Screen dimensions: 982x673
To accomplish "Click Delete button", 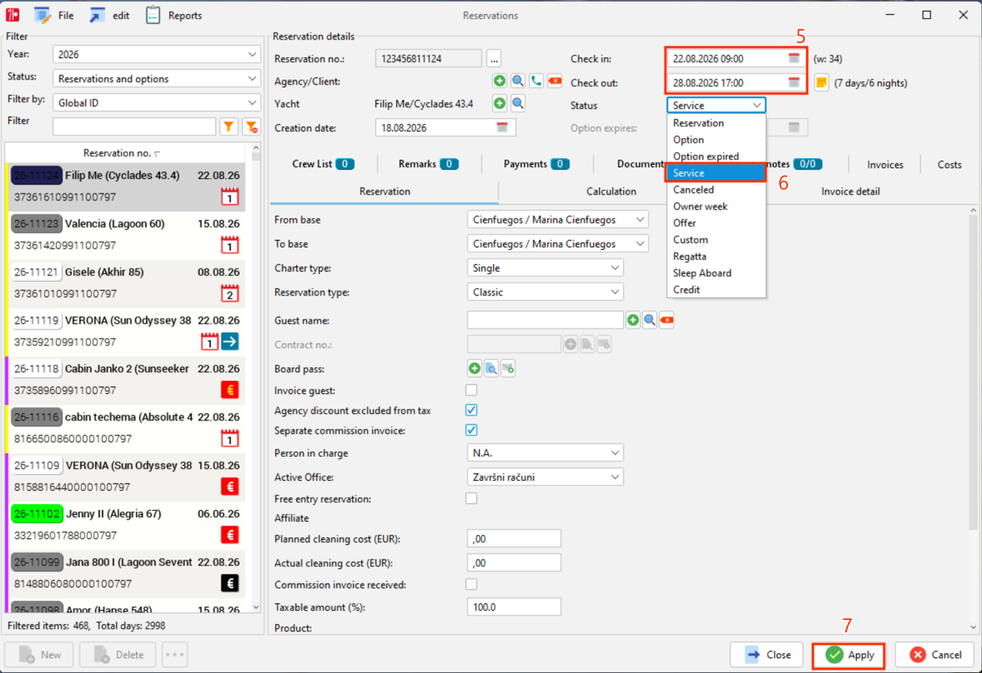I will tap(118, 655).
